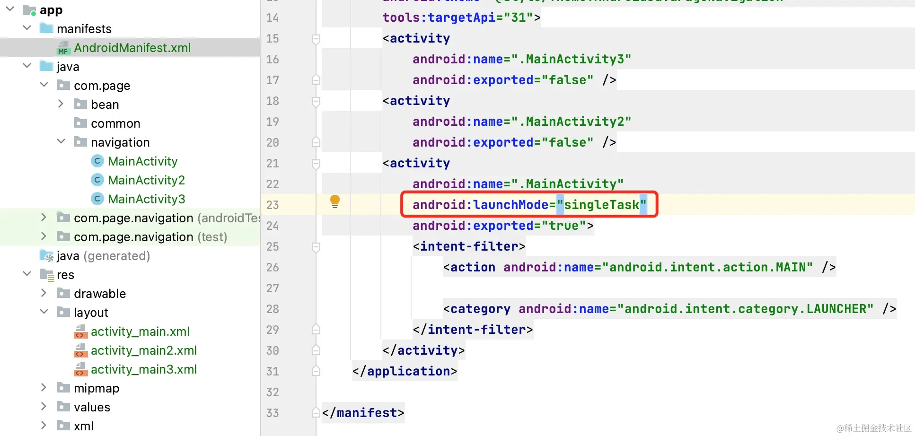Click fold marker at line 25 intent-filter

click(316, 247)
